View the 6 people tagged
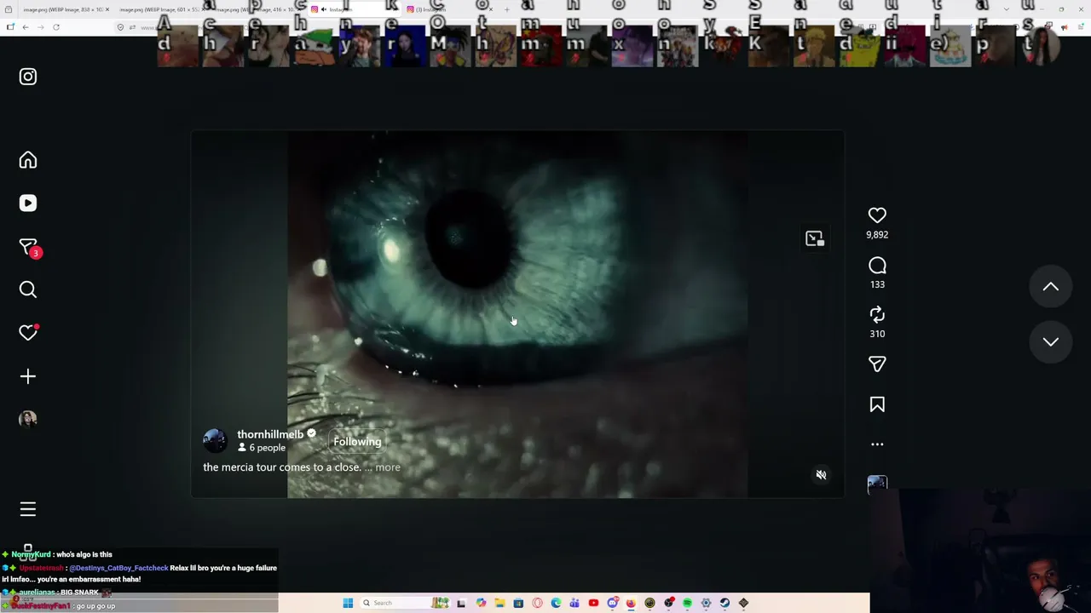This screenshot has height=613, width=1091. point(262,448)
